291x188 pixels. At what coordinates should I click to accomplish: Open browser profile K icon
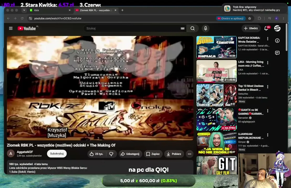(277, 18)
